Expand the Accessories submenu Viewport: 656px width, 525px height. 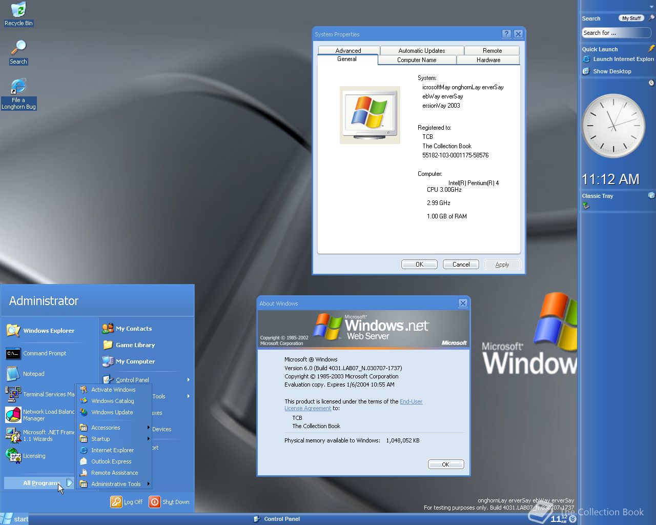tap(149, 428)
